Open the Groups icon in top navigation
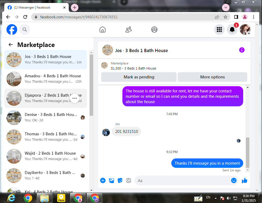The height and width of the screenshot is (203, 262). 154,30
